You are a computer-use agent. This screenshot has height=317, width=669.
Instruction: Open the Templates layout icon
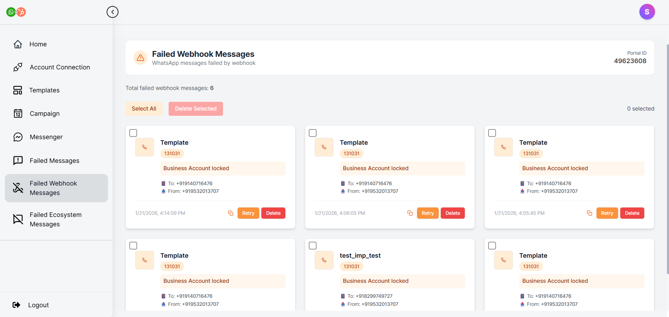point(18,90)
